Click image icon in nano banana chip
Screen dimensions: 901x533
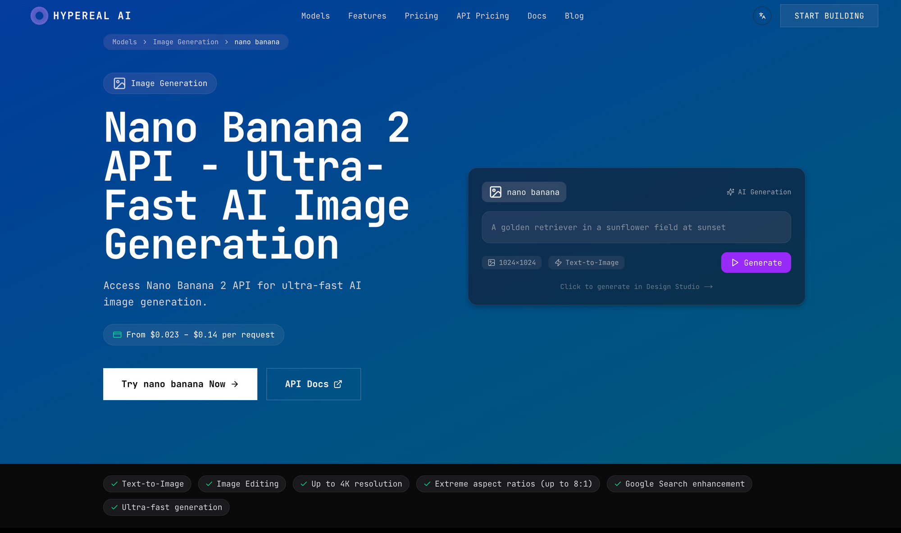pyautogui.click(x=496, y=192)
